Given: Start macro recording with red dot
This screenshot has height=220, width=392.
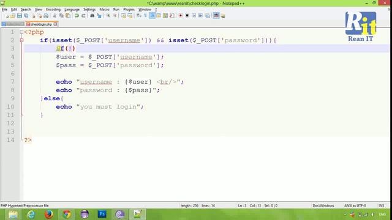Looking at the screenshot, I should click(x=181, y=16).
